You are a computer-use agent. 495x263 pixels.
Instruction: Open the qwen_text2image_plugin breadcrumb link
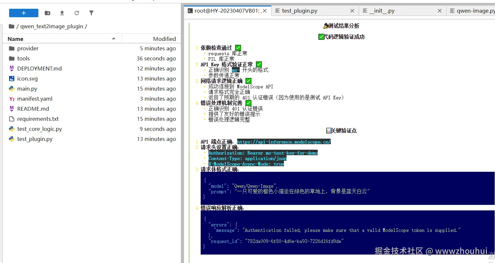pyautogui.click(x=52, y=26)
